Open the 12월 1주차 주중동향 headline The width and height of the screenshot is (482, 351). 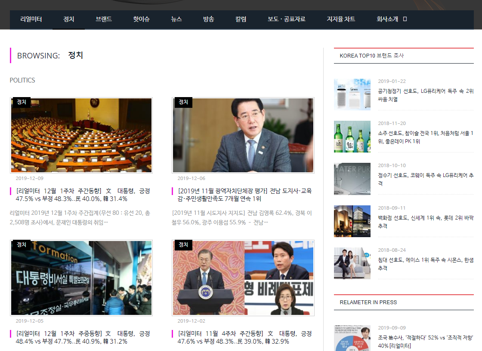(x=83, y=337)
